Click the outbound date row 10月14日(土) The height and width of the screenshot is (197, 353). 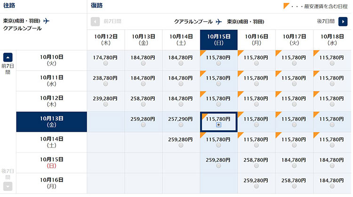[52, 142]
